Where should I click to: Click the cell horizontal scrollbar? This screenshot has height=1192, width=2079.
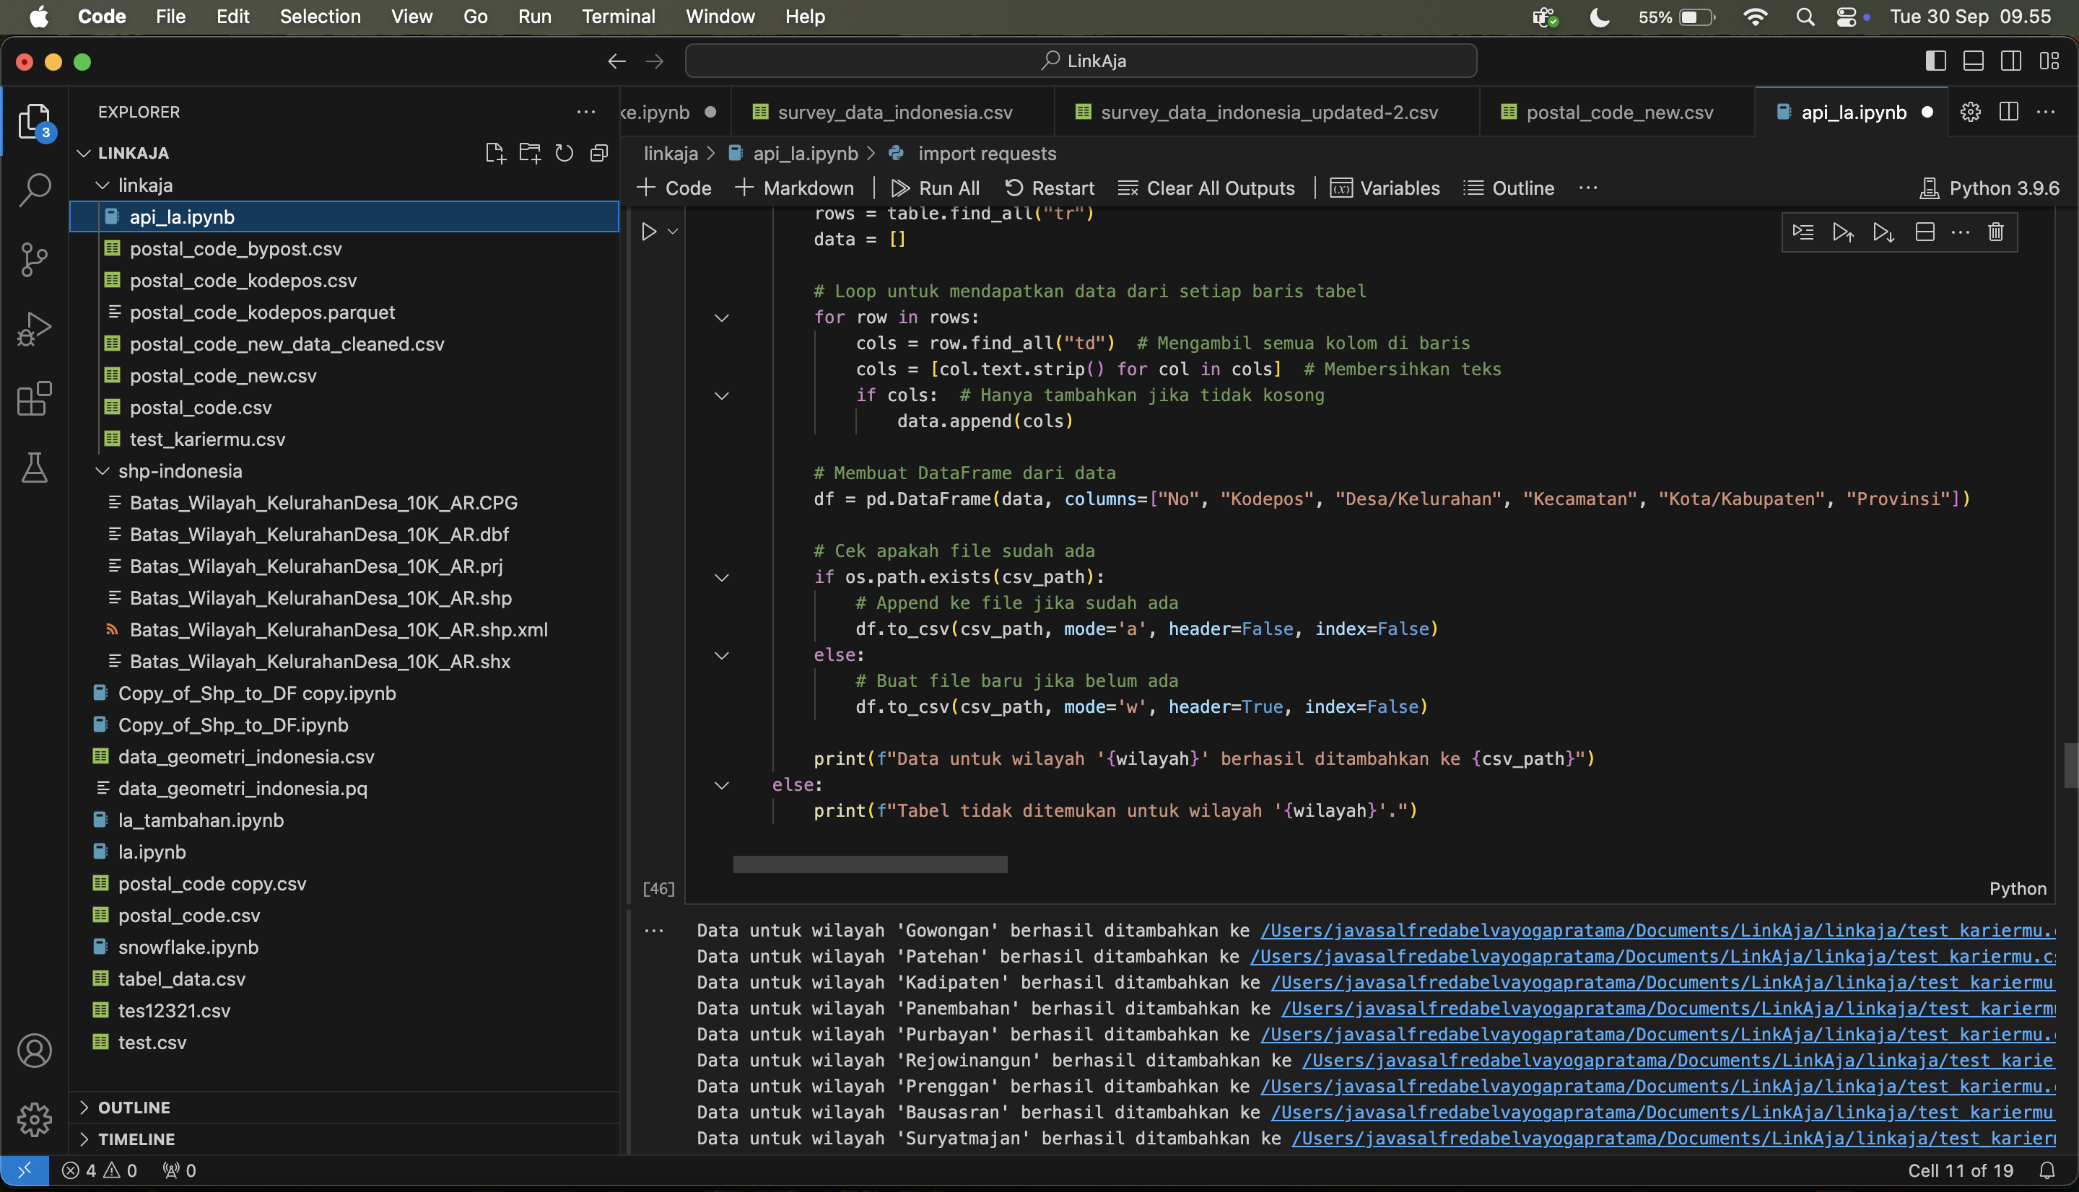pyautogui.click(x=870, y=864)
